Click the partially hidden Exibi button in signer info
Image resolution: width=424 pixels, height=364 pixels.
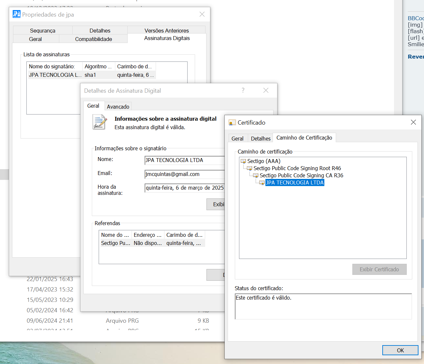[x=216, y=204]
